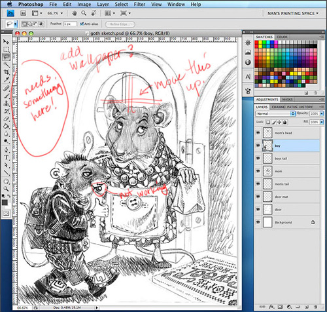
Task: Select the Brush tool
Action: tap(7, 96)
